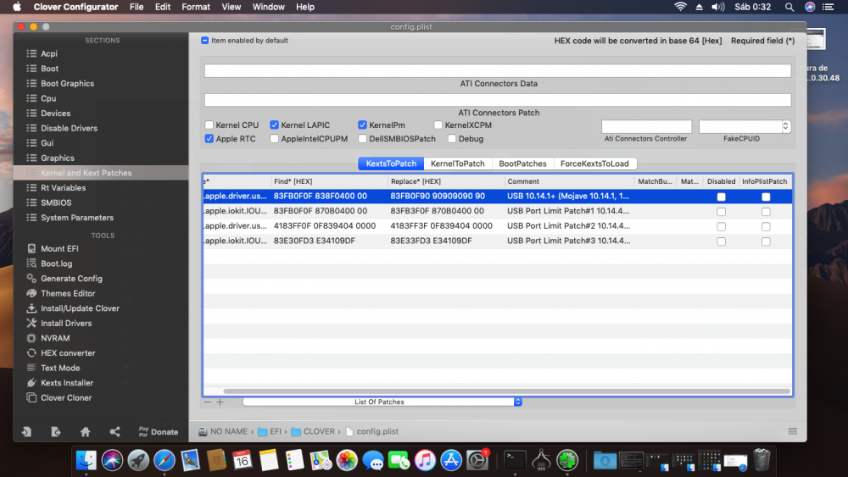Screen dimensions: 848x477
Task: Toggle the KernelPm checkbox
Action: pos(362,125)
